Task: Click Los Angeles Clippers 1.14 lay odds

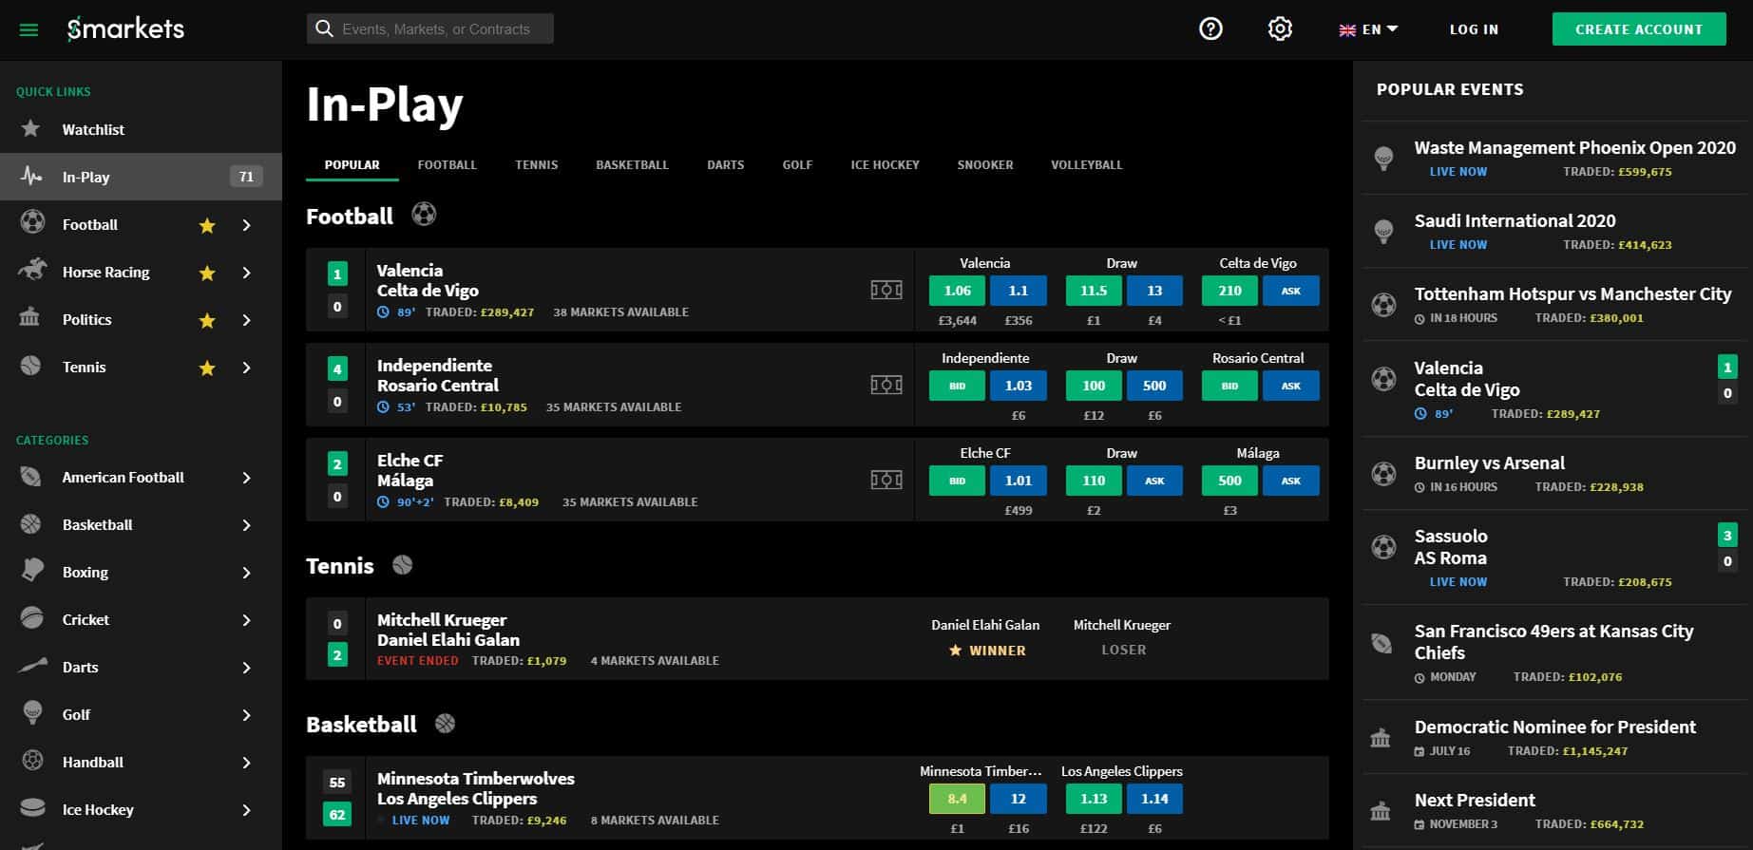Action: pyautogui.click(x=1154, y=799)
